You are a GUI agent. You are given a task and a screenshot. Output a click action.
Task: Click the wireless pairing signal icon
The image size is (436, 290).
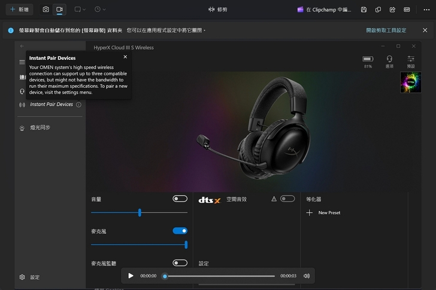point(22,105)
